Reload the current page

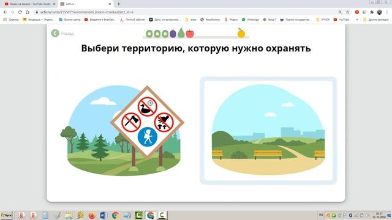(x=20, y=12)
